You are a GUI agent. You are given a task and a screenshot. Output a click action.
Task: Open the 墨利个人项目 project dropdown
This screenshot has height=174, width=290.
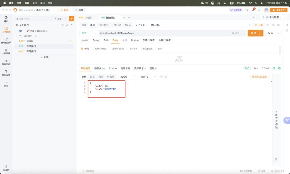point(45,10)
